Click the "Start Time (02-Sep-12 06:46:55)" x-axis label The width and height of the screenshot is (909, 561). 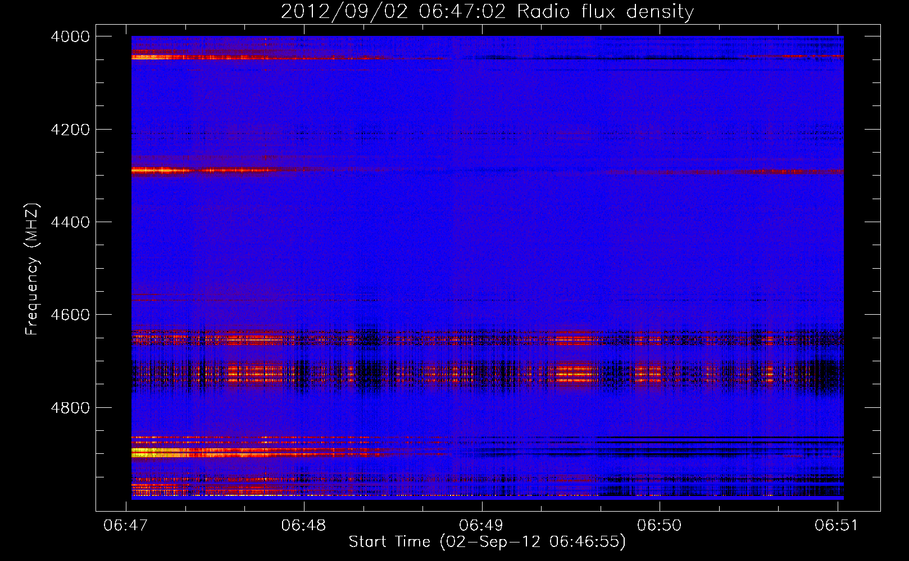click(487, 542)
